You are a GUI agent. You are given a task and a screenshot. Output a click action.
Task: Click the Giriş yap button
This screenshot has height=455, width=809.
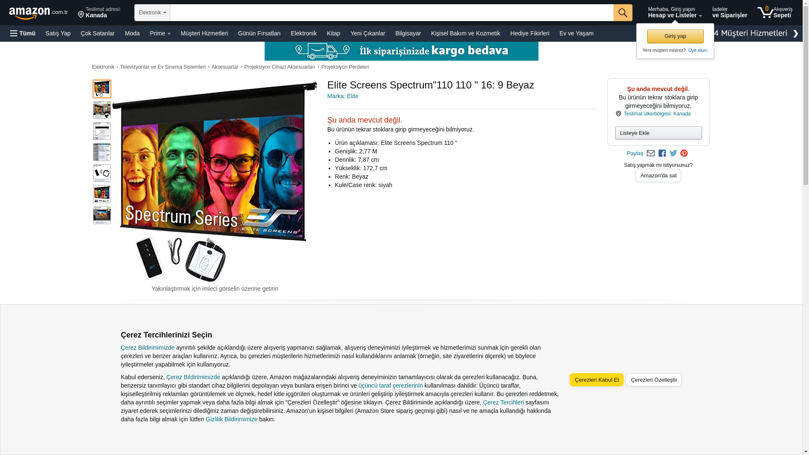pos(675,36)
